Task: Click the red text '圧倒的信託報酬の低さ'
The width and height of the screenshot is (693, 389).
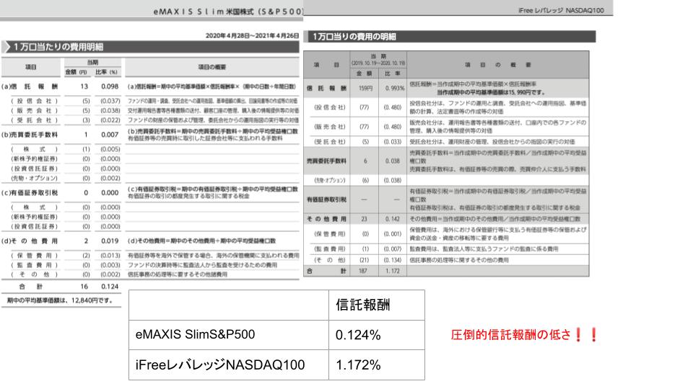Action: coord(511,335)
